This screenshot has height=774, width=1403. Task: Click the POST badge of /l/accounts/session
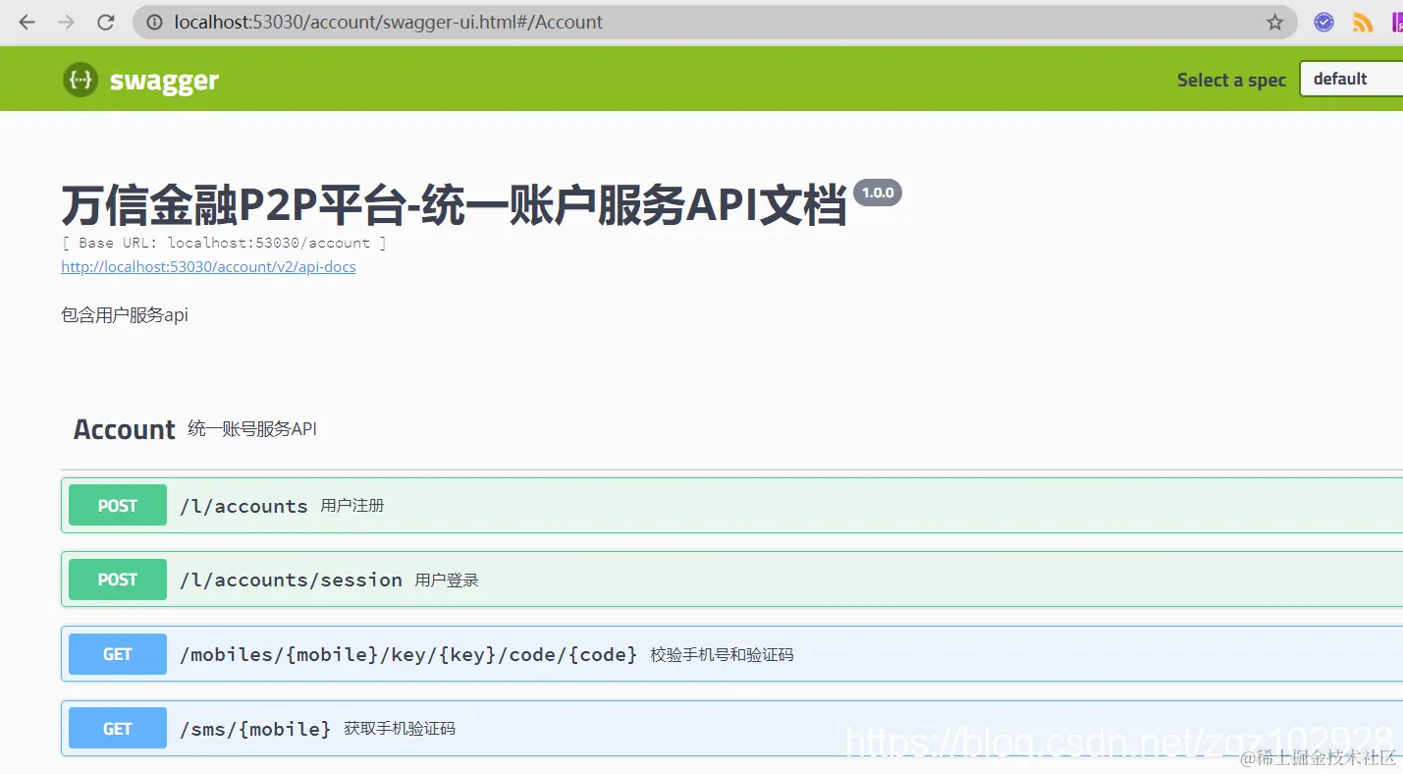(x=118, y=580)
